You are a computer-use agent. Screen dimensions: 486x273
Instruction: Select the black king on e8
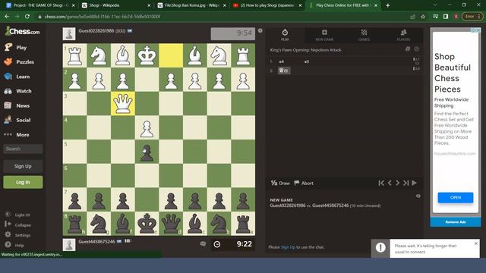click(147, 224)
